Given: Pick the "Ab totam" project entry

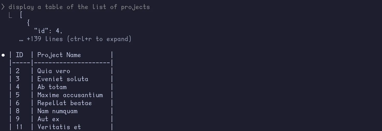Looking at the screenshot, I should click(52, 87).
